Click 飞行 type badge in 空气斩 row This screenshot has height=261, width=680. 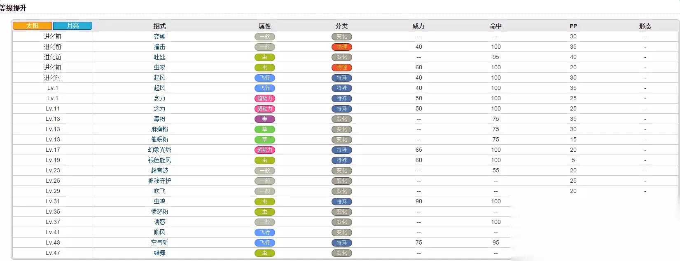click(x=264, y=242)
